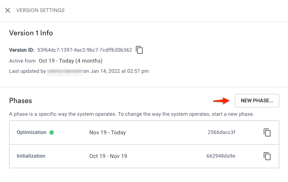Screen dimensions: 288x182
Task: Copy the Initialization phase ID
Action: coord(267,156)
